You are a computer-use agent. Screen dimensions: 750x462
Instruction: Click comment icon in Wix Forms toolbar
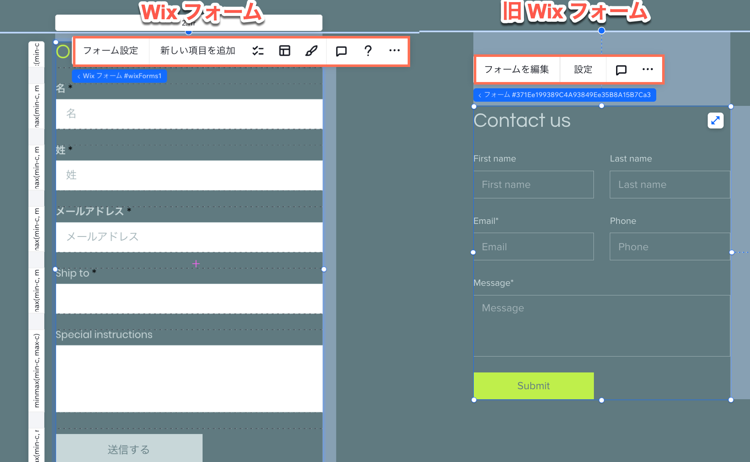click(341, 51)
